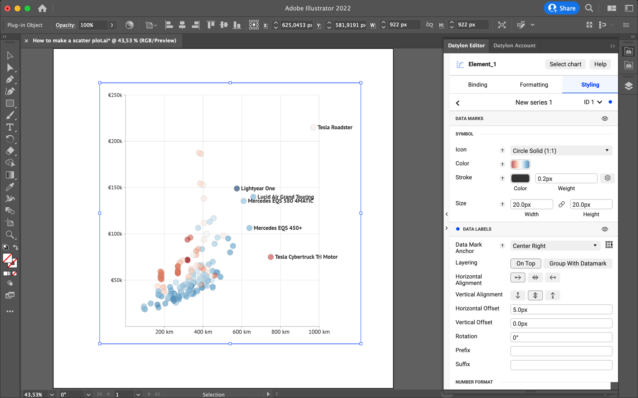638x398 pixels.
Task: Enable On Top layering for data labels
Action: point(525,263)
